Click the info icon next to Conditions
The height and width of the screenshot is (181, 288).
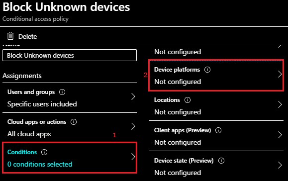44,152
